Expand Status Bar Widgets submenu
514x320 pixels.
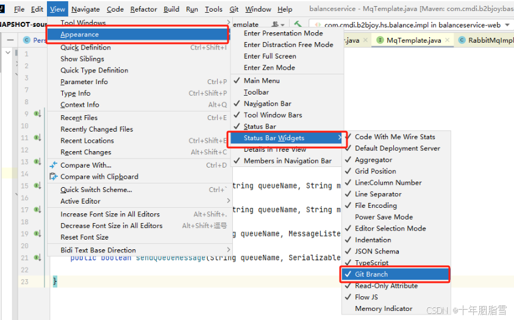(x=287, y=138)
